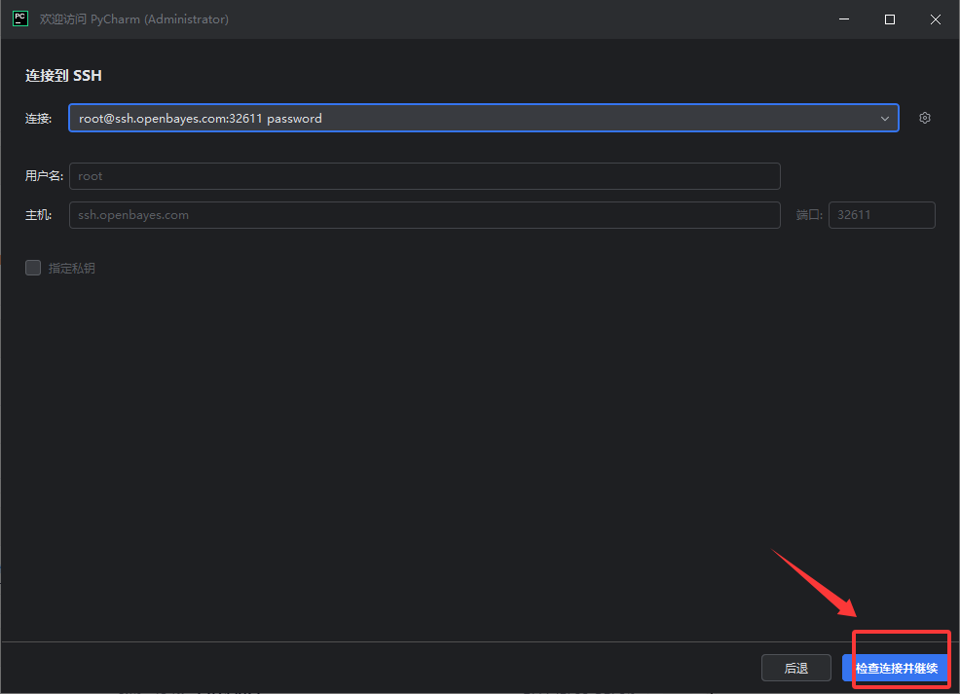Close the PyCharm welcome window
Image resolution: width=960 pixels, height=694 pixels.
[x=936, y=18]
